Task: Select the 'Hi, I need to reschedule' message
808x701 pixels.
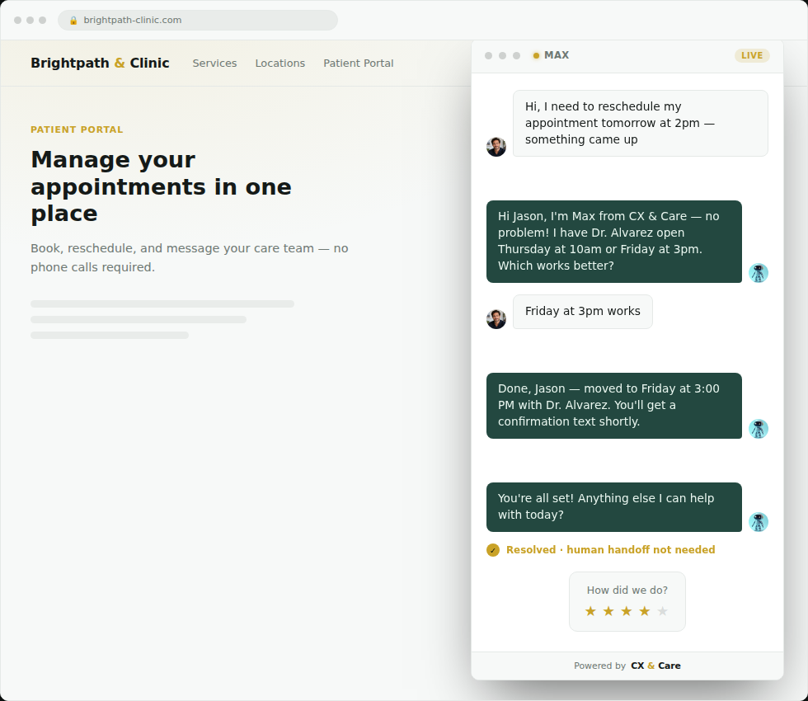Action: click(641, 123)
